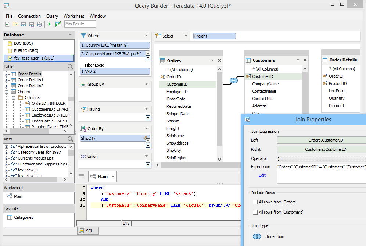Switch to the SQL tab
The image size is (366, 246).
[x=88, y=231]
